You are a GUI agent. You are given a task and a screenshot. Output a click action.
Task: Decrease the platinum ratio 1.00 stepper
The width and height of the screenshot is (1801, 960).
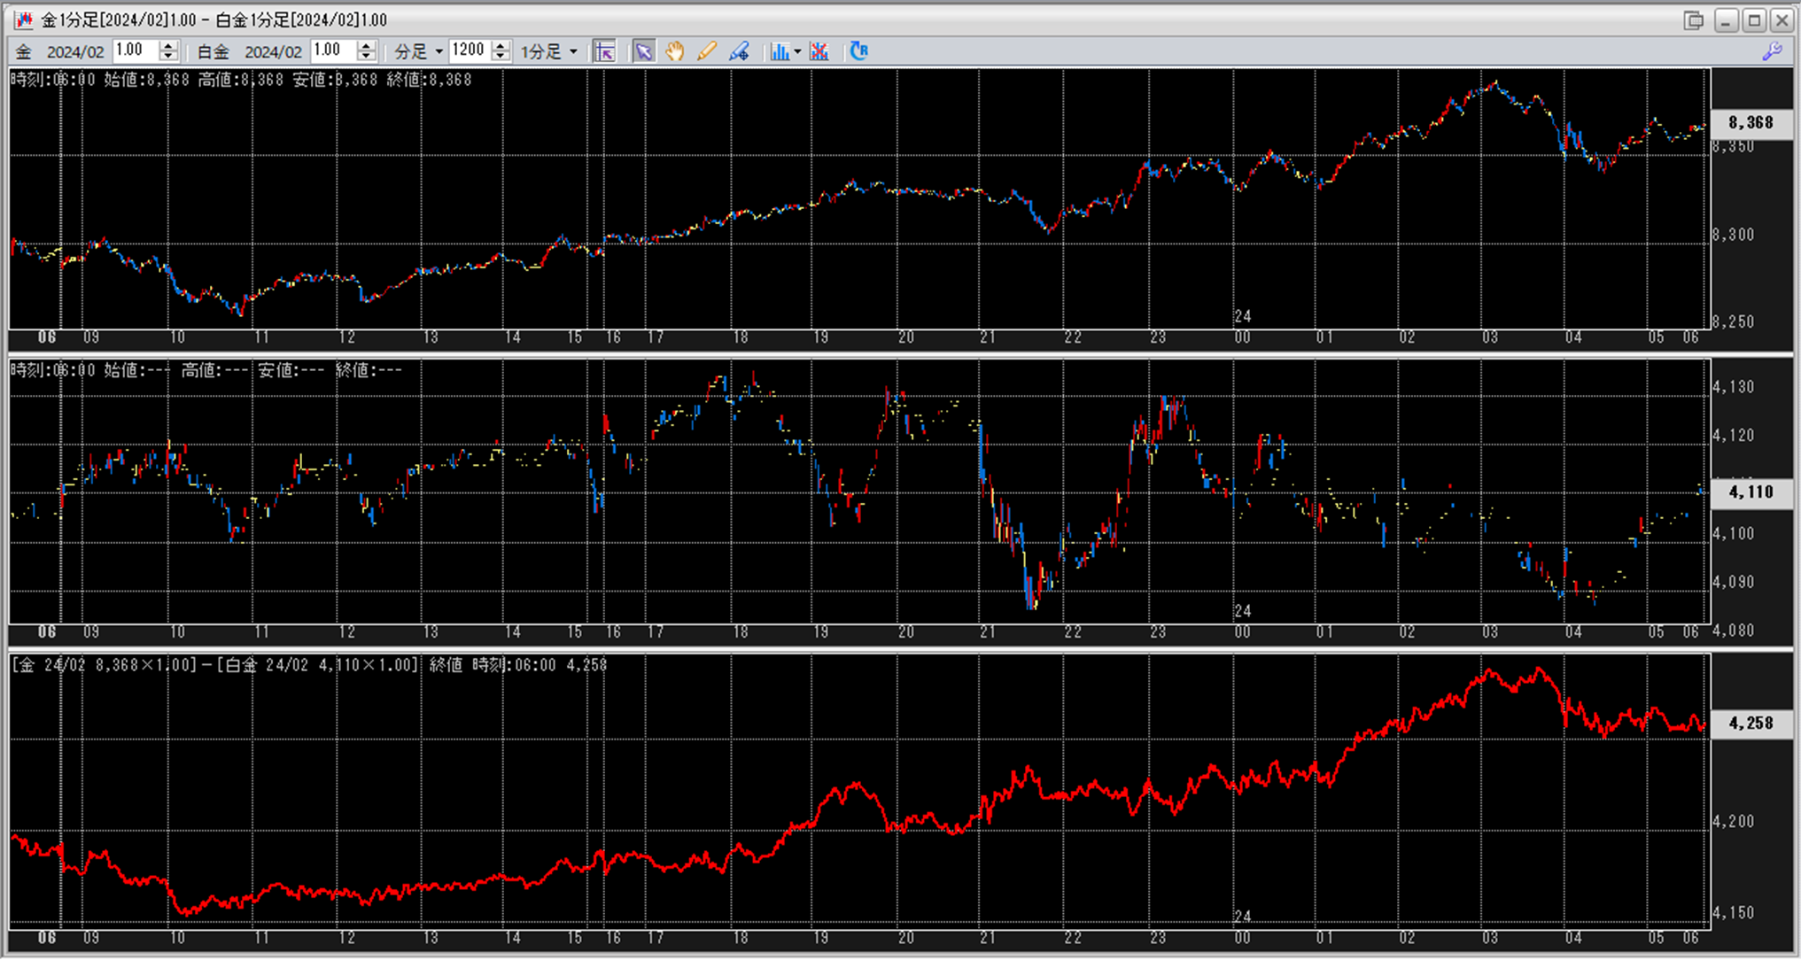(x=367, y=57)
